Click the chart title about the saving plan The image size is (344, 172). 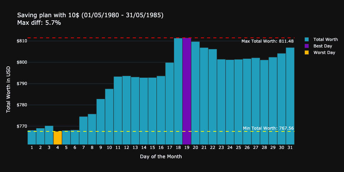click(x=90, y=15)
